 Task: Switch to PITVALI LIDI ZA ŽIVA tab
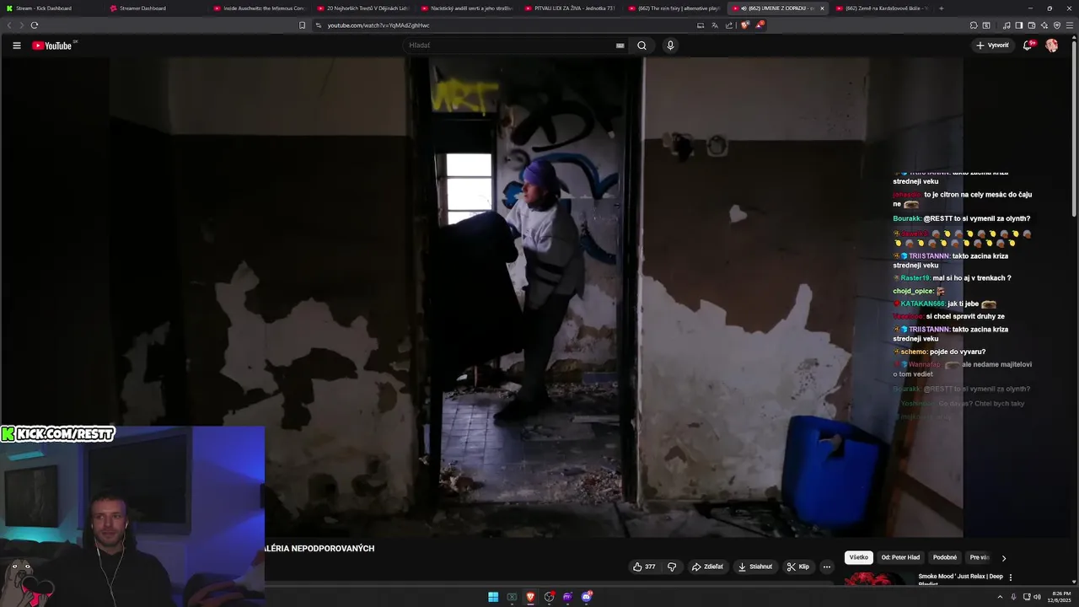coord(570,8)
